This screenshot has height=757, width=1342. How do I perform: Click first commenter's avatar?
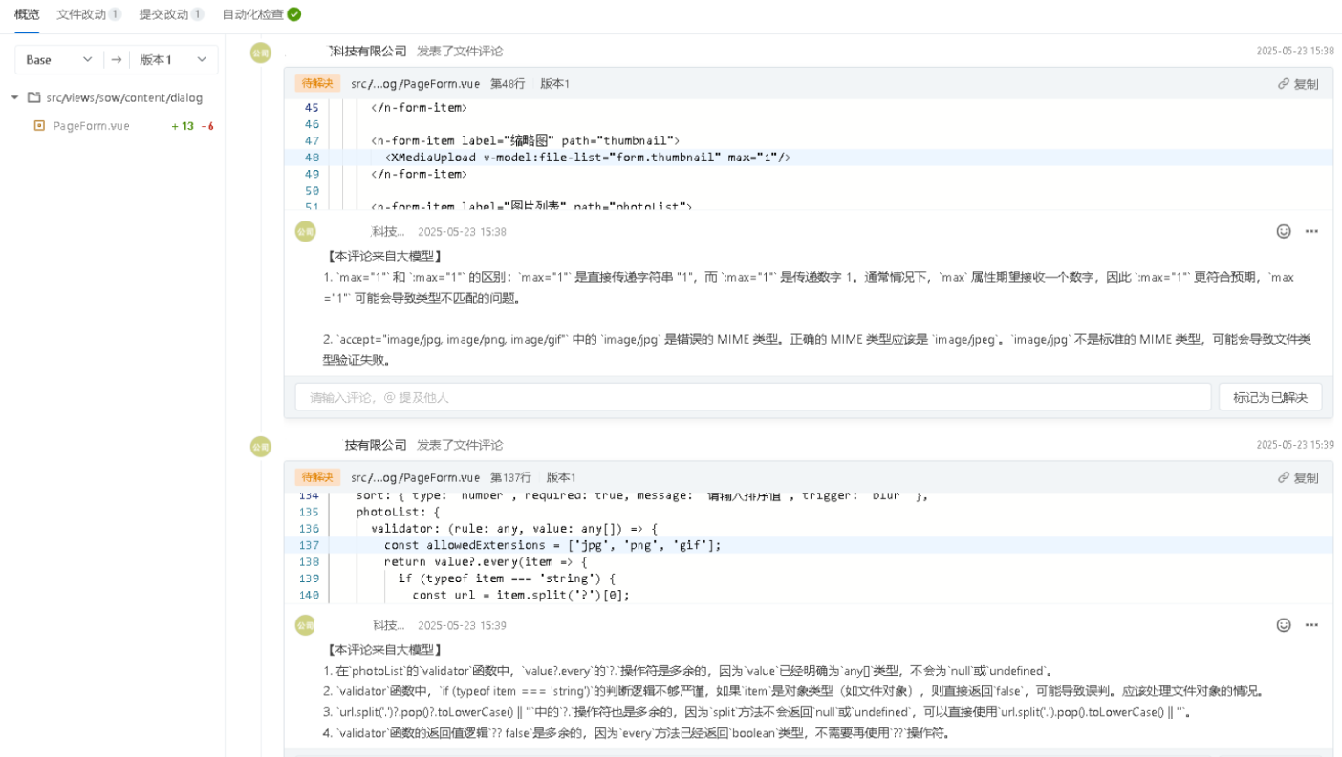261,53
